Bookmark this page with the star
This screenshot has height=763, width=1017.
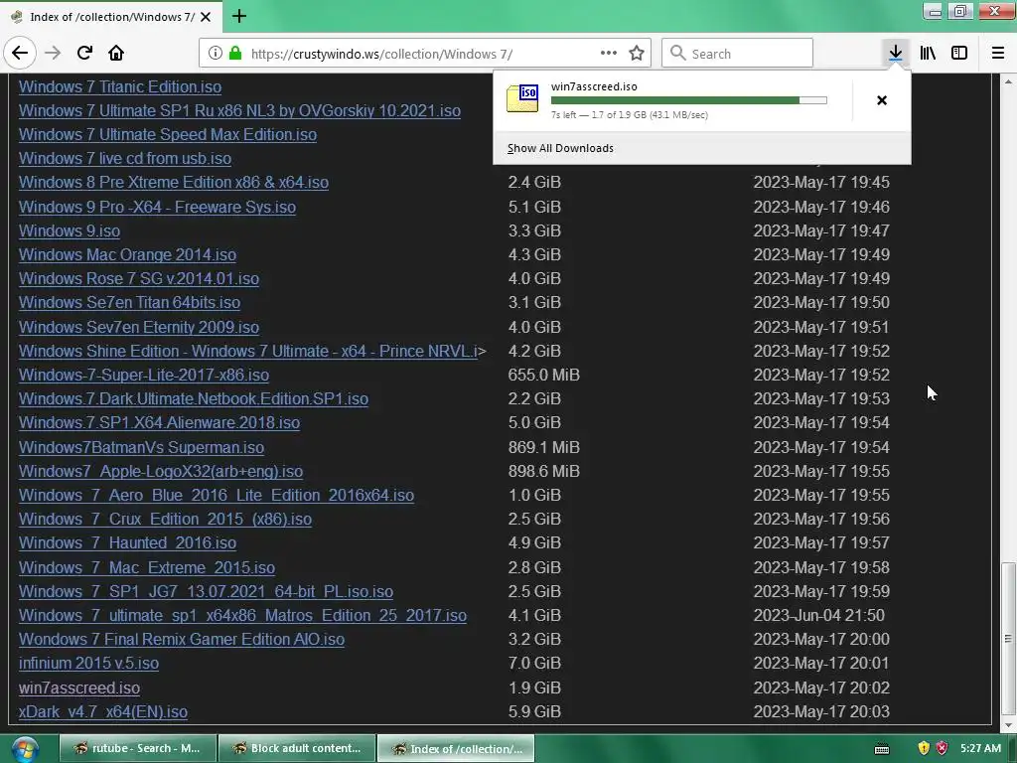[637, 54]
